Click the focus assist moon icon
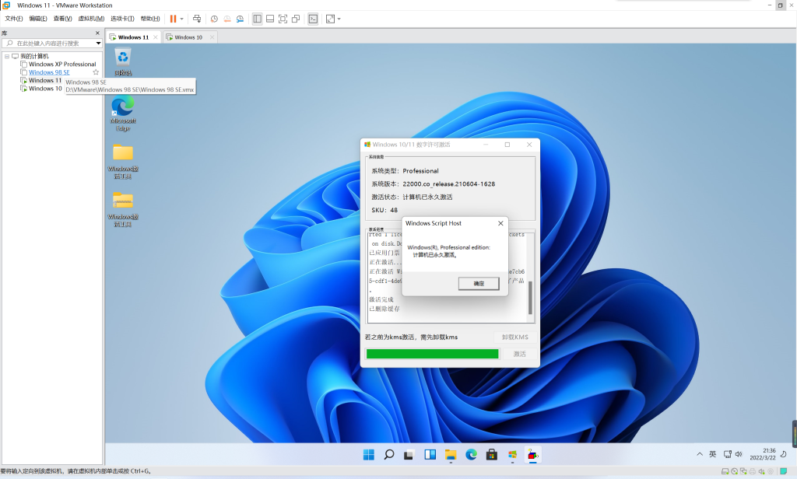 [x=783, y=454]
